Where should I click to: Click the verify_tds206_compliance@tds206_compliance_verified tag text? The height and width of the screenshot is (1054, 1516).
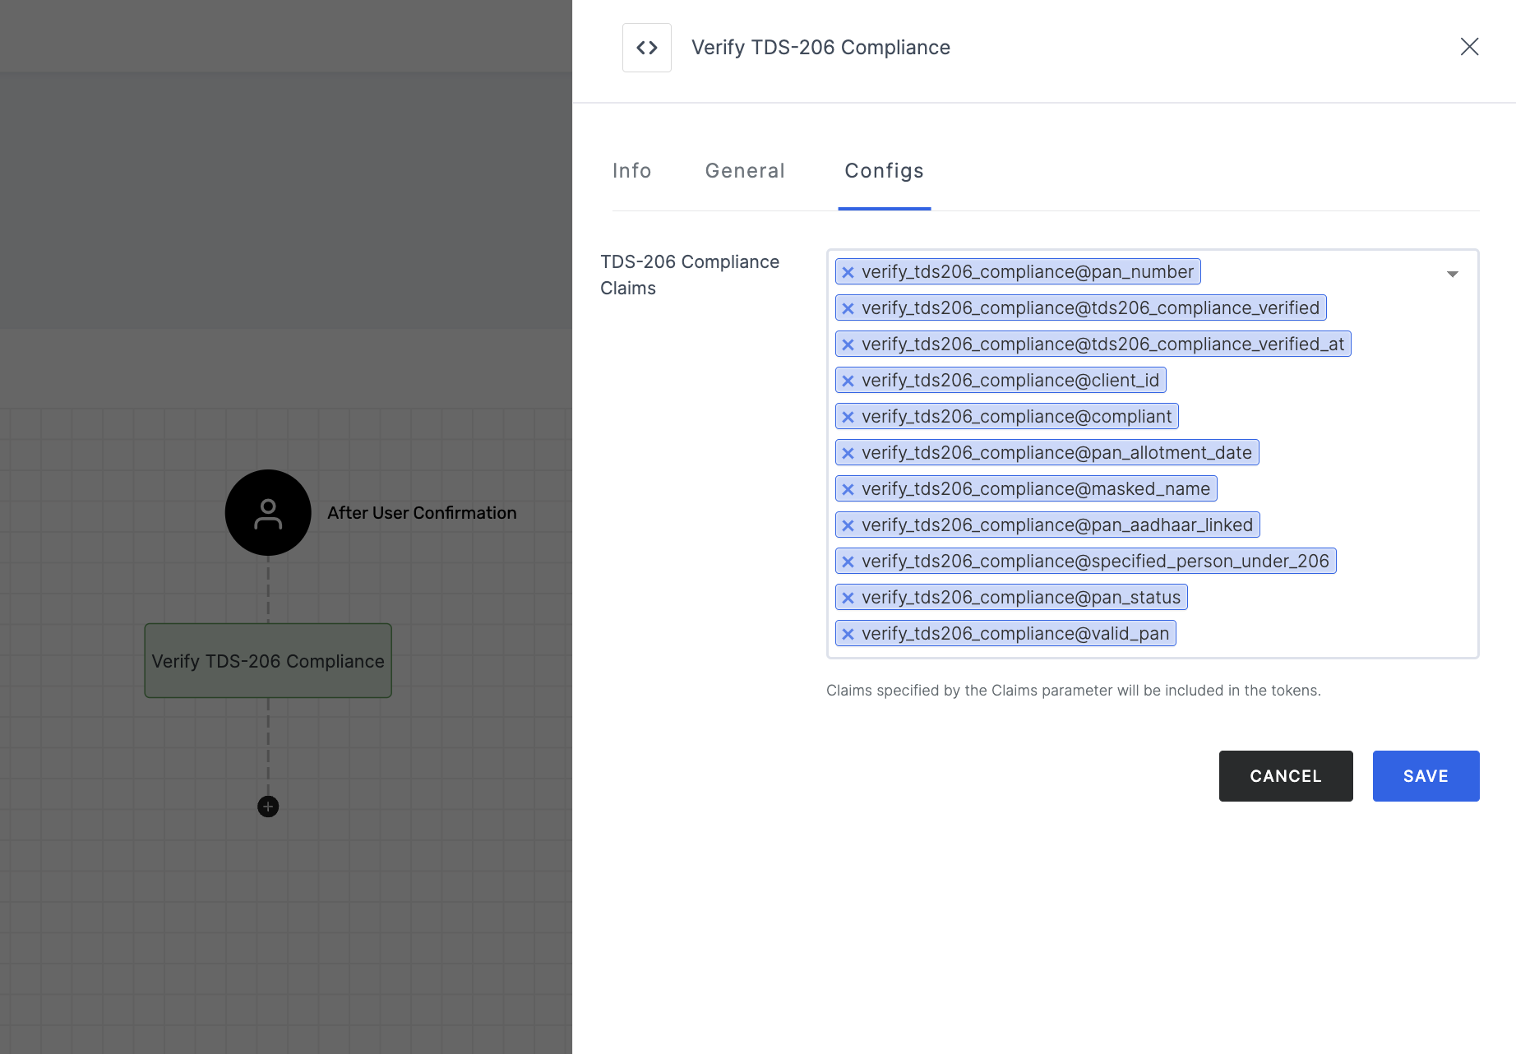tap(1090, 308)
